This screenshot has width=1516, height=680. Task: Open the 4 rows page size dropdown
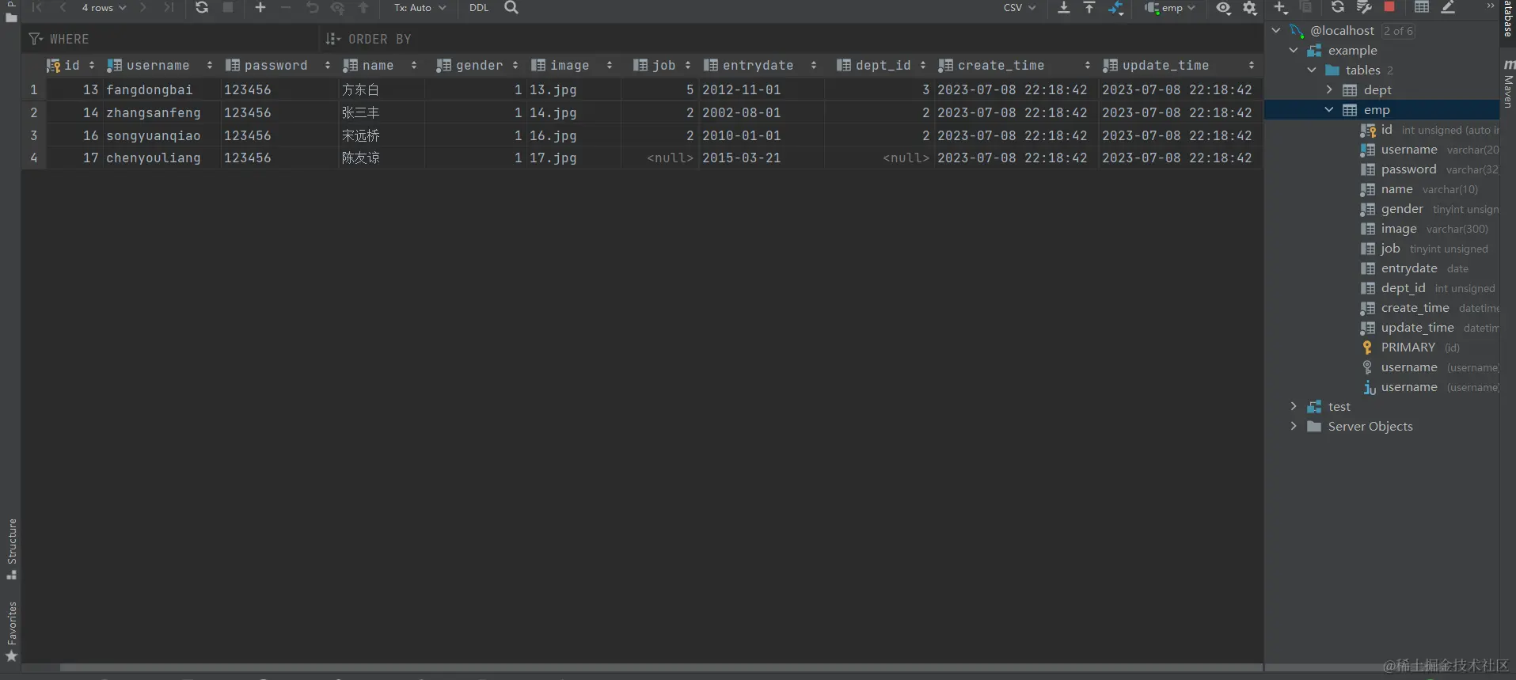[x=104, y=8]
